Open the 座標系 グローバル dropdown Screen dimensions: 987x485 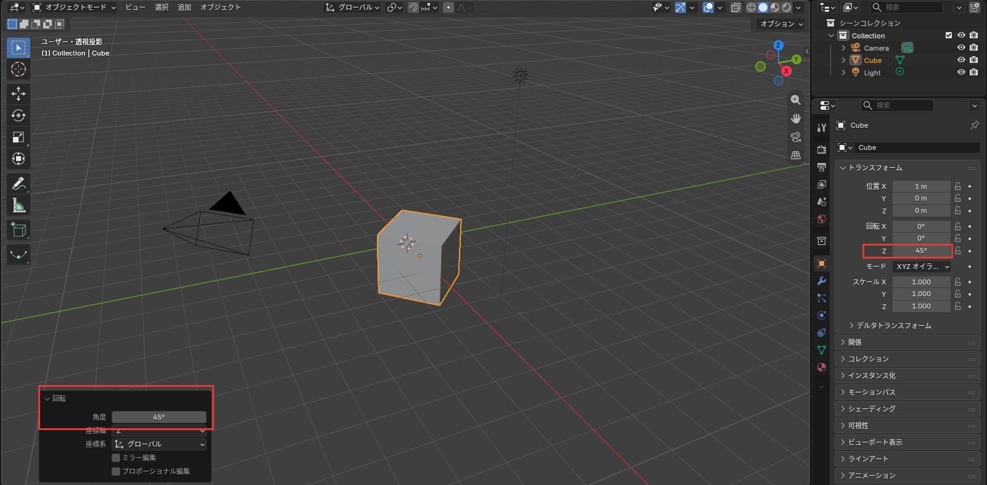[159, 444]
